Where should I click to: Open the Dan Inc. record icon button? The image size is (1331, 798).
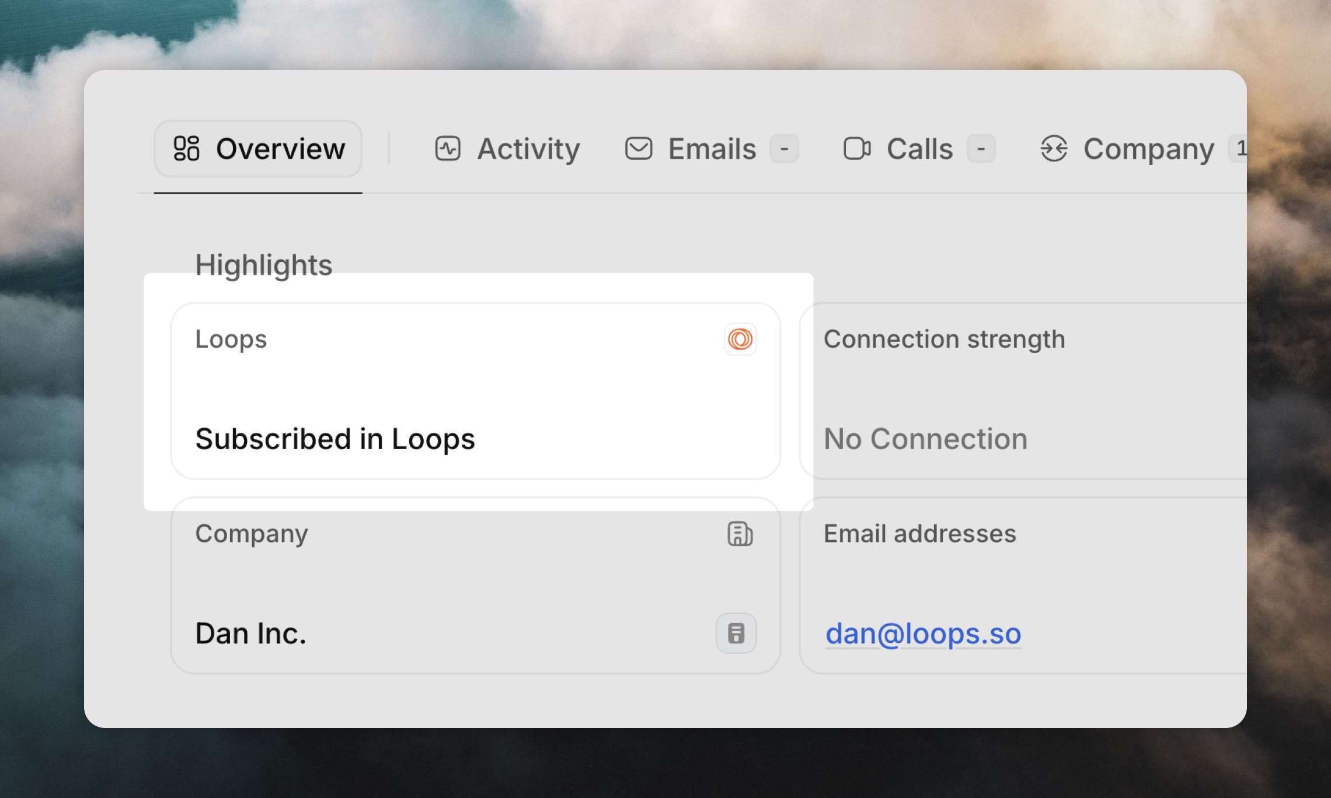[736, 633]
